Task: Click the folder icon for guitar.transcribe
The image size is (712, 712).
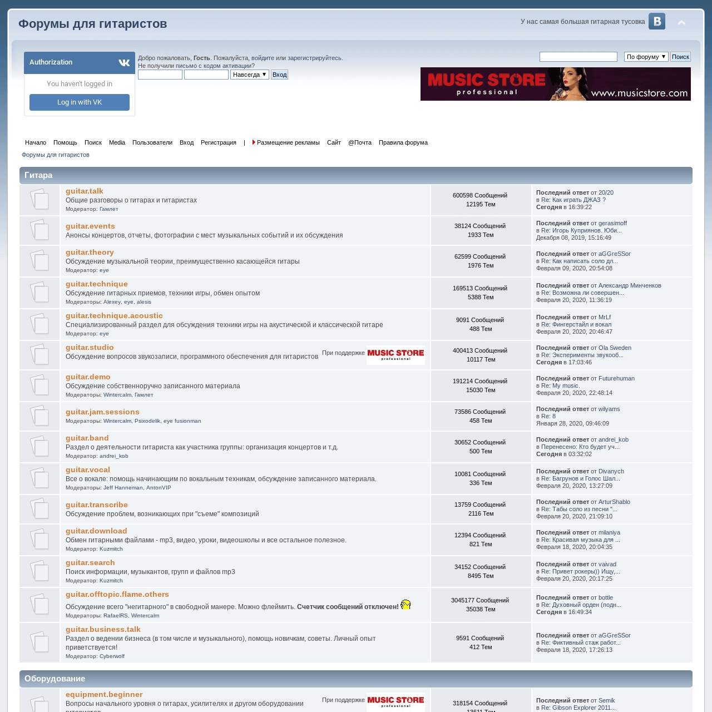Action: [39, 509]
